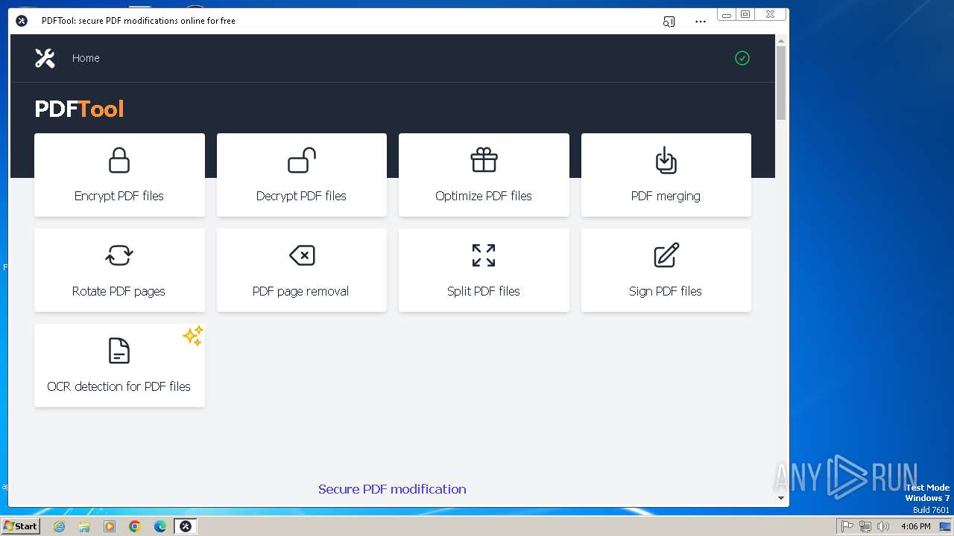Viewport: 954px width, 536px height.
Task: Open the three-dots menu in title bar
Action: [x=700, y=22]
